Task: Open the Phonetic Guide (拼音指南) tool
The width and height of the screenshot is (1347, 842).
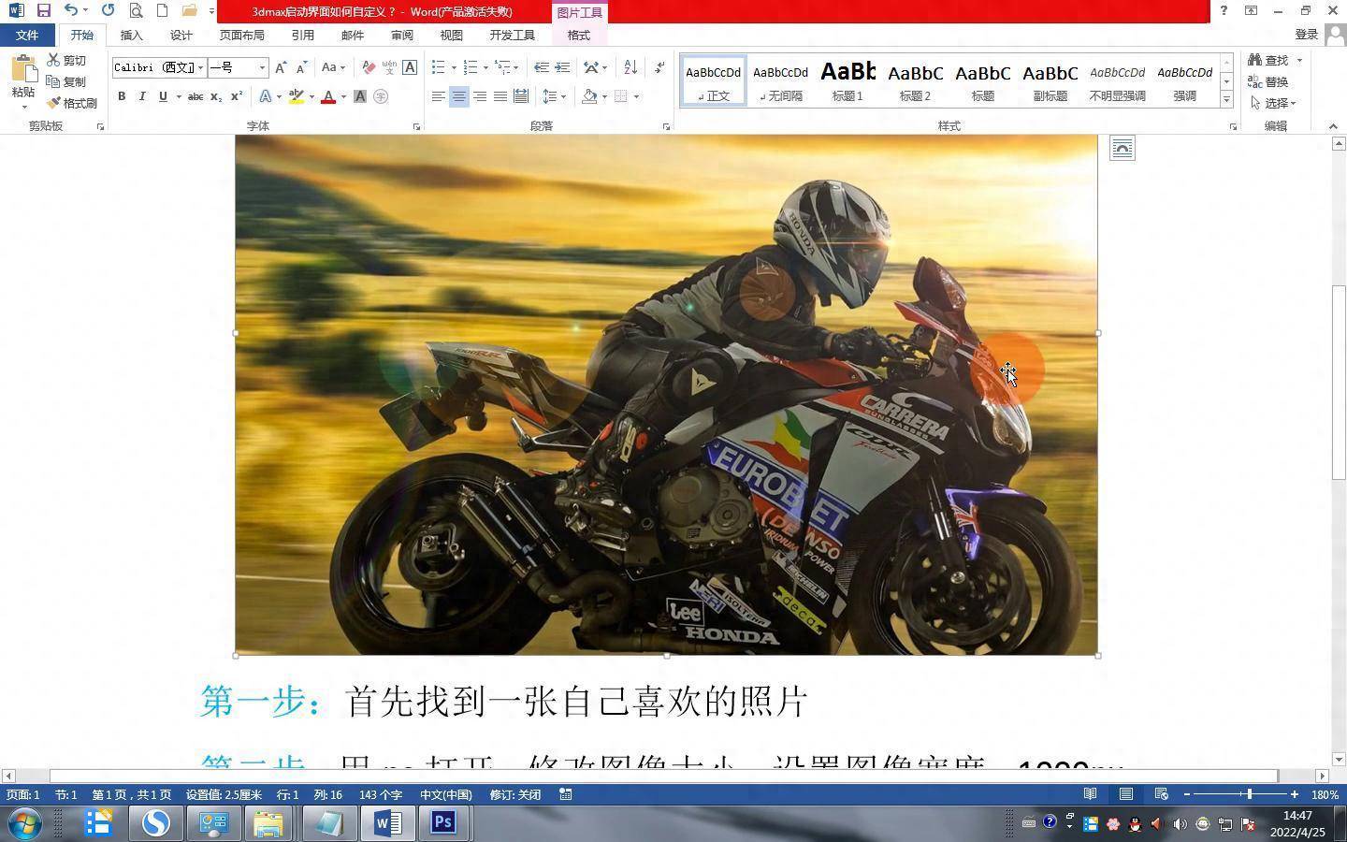Action: click(390, 67)
